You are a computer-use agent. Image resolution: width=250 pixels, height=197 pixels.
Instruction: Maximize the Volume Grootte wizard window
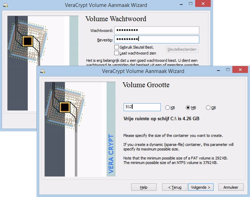click(x=228, y=69)
